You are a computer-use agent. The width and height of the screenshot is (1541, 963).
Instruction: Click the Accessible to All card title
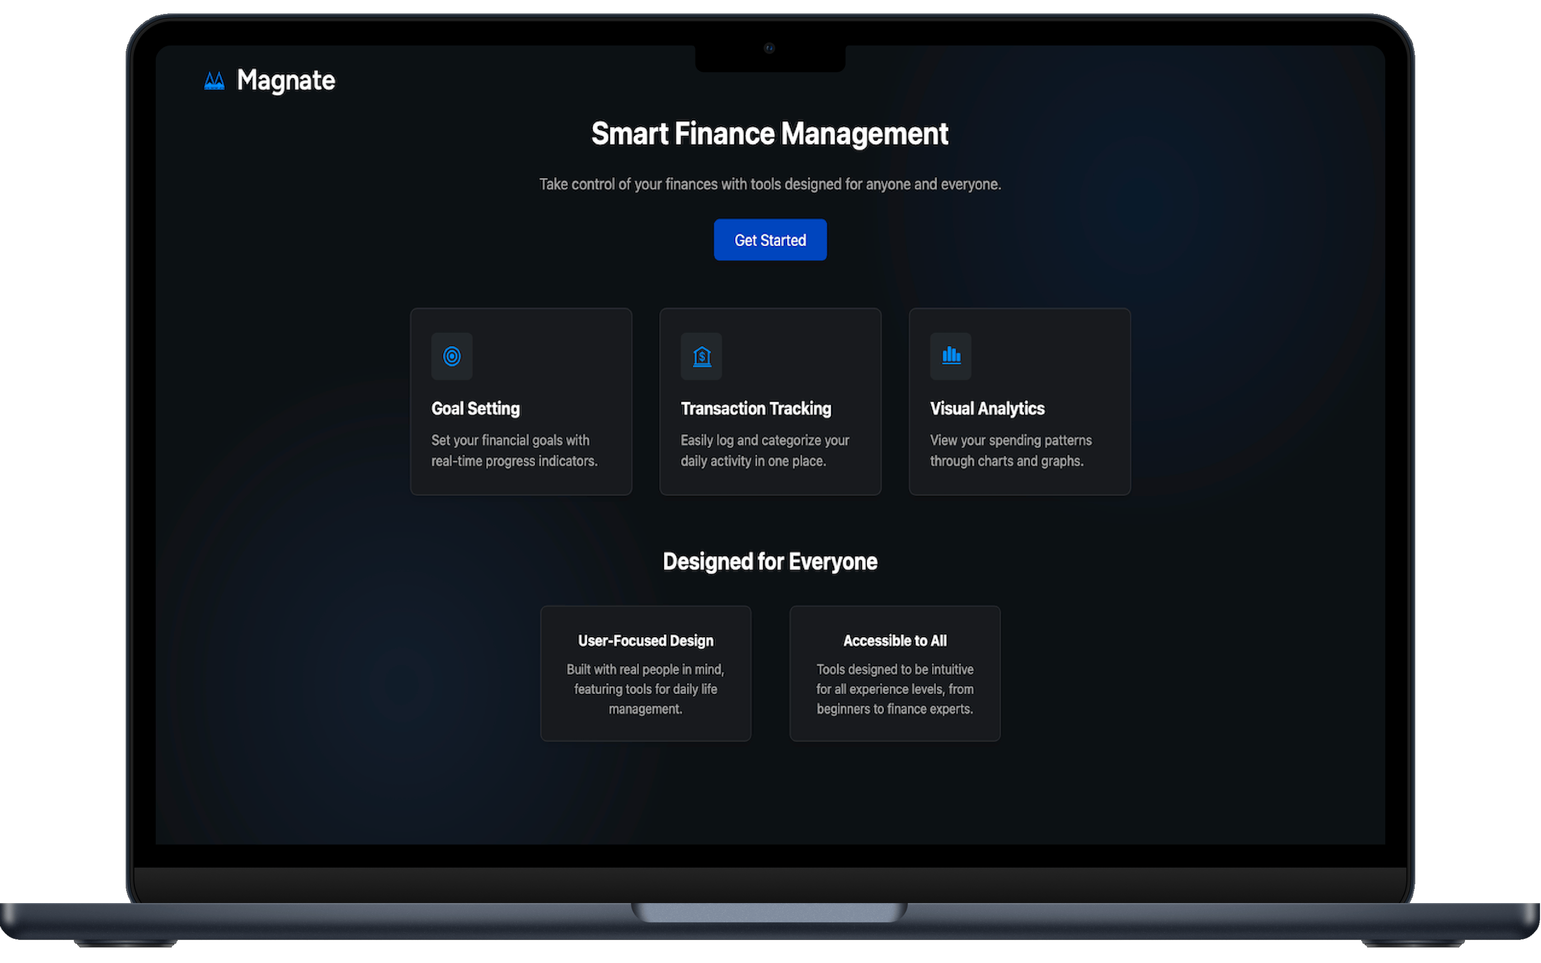point(895,640)
